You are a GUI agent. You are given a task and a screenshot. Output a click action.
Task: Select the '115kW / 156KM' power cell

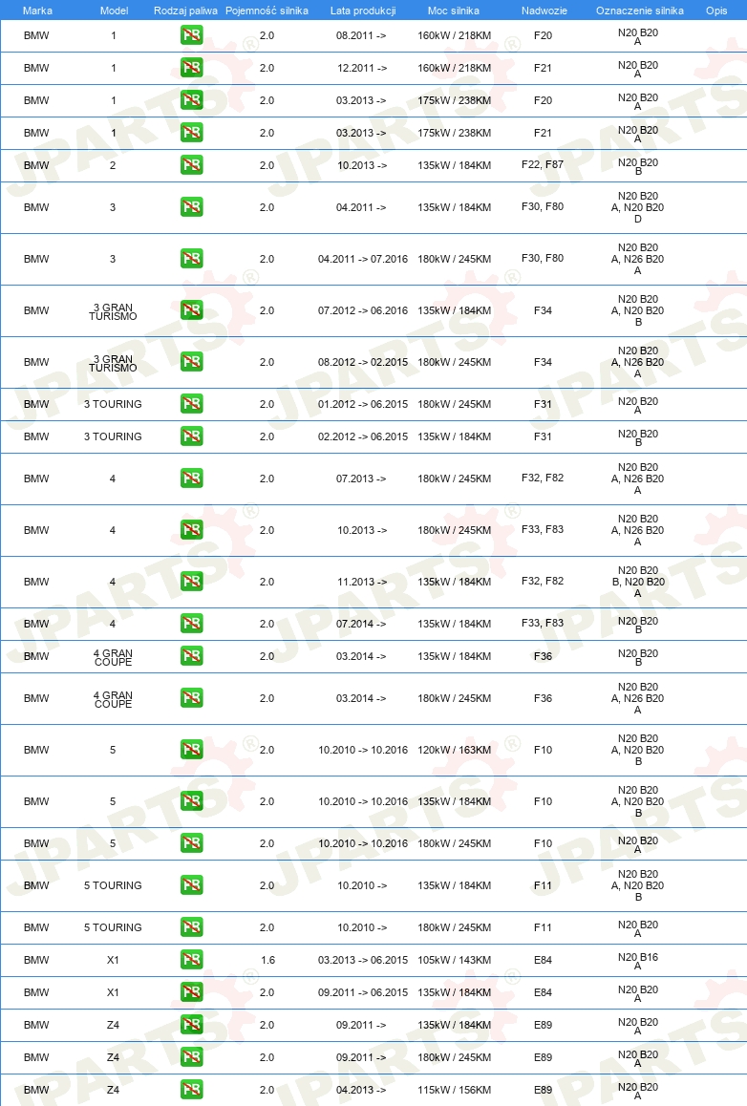tap(455, 1090)
